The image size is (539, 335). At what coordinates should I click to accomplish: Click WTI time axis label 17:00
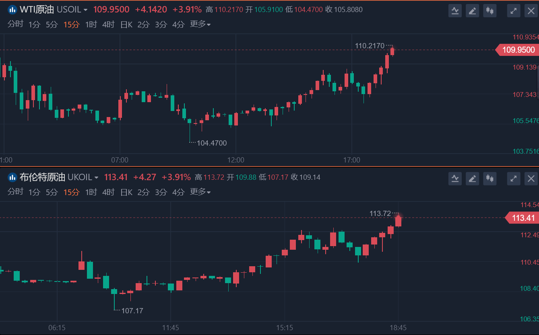352,160
